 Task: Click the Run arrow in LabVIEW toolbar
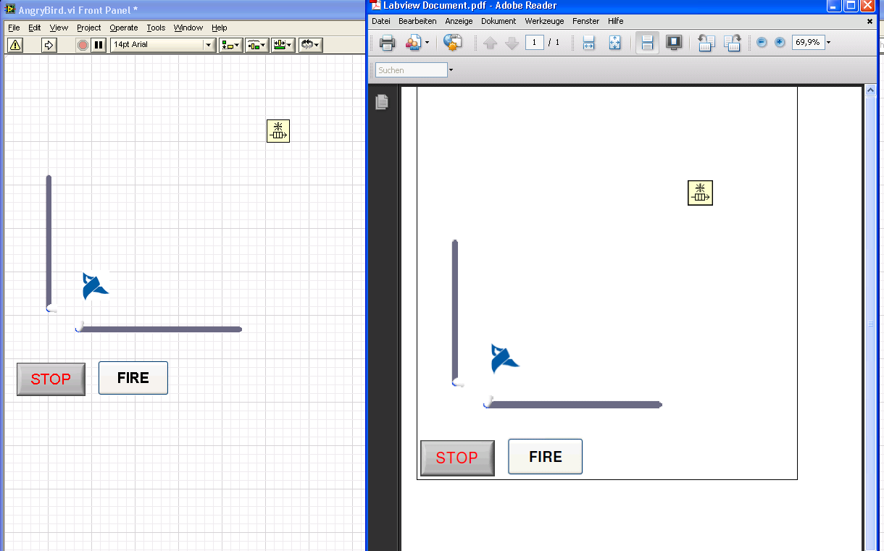coord(49,45)
